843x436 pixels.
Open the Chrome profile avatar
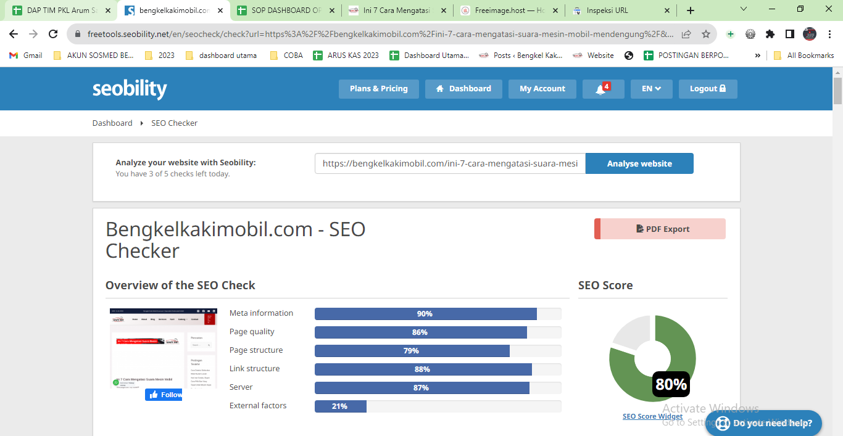(x=810, y=34)
